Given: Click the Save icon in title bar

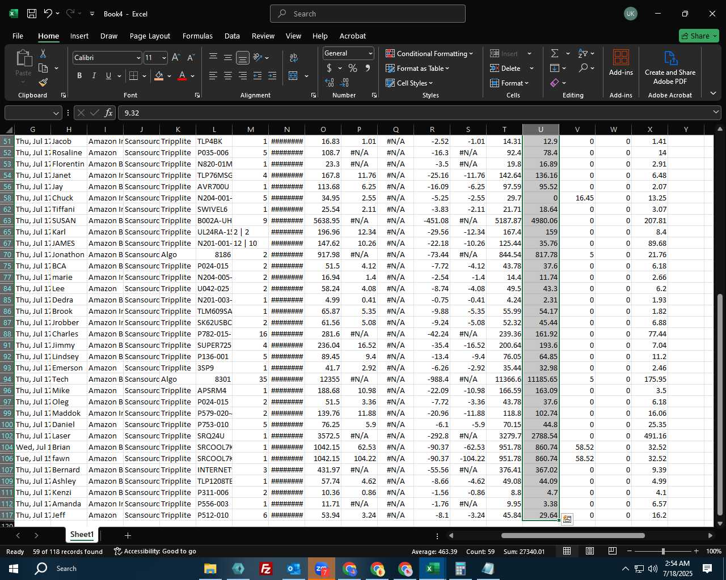Looking at the screenshot, I should point(32,14).
